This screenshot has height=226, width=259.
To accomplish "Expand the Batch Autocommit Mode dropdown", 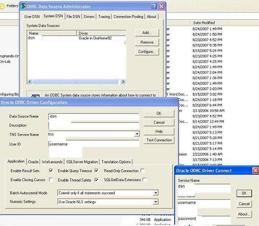I will (155, 193).
